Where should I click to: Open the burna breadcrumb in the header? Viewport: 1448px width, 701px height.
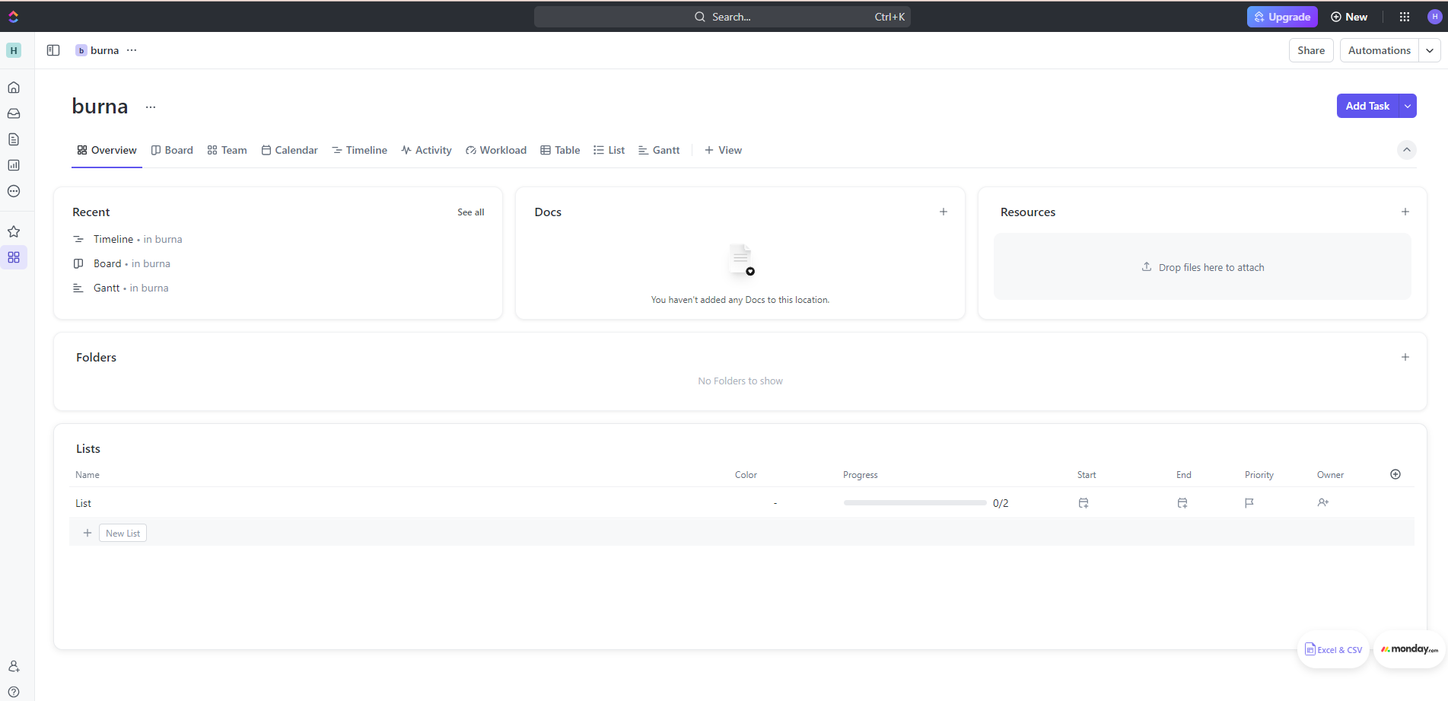[x=97, y=50]
